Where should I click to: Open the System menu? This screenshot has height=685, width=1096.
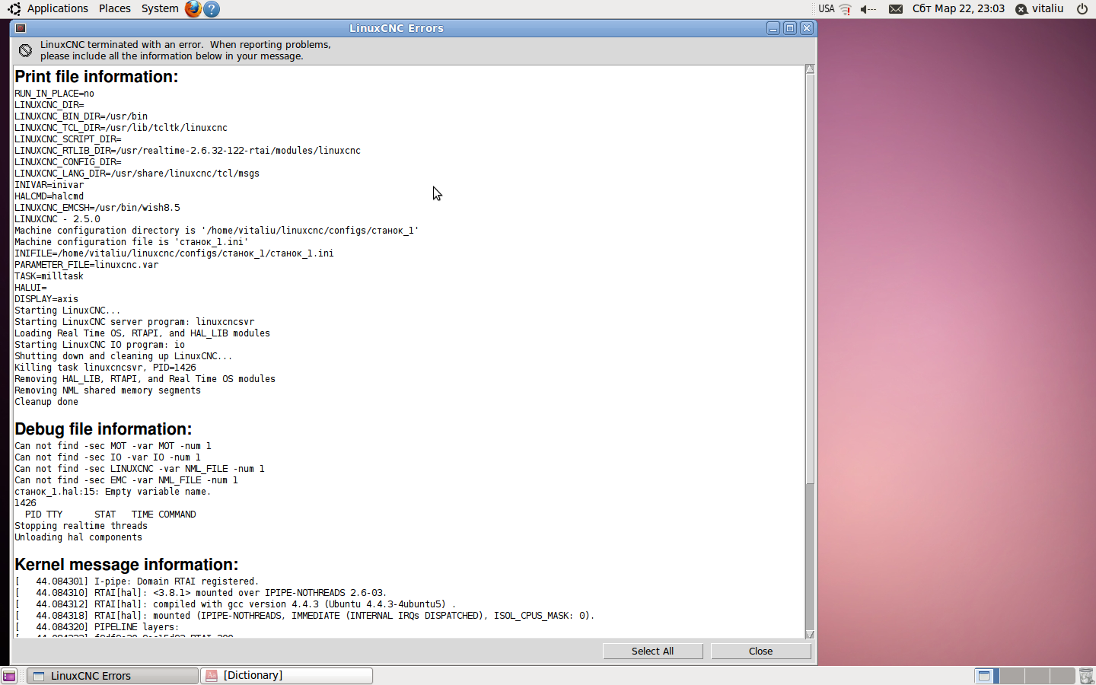pos(160,8)
